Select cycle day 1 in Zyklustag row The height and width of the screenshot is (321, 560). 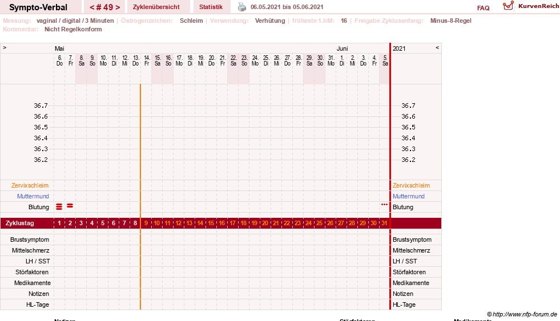[59, 223]
